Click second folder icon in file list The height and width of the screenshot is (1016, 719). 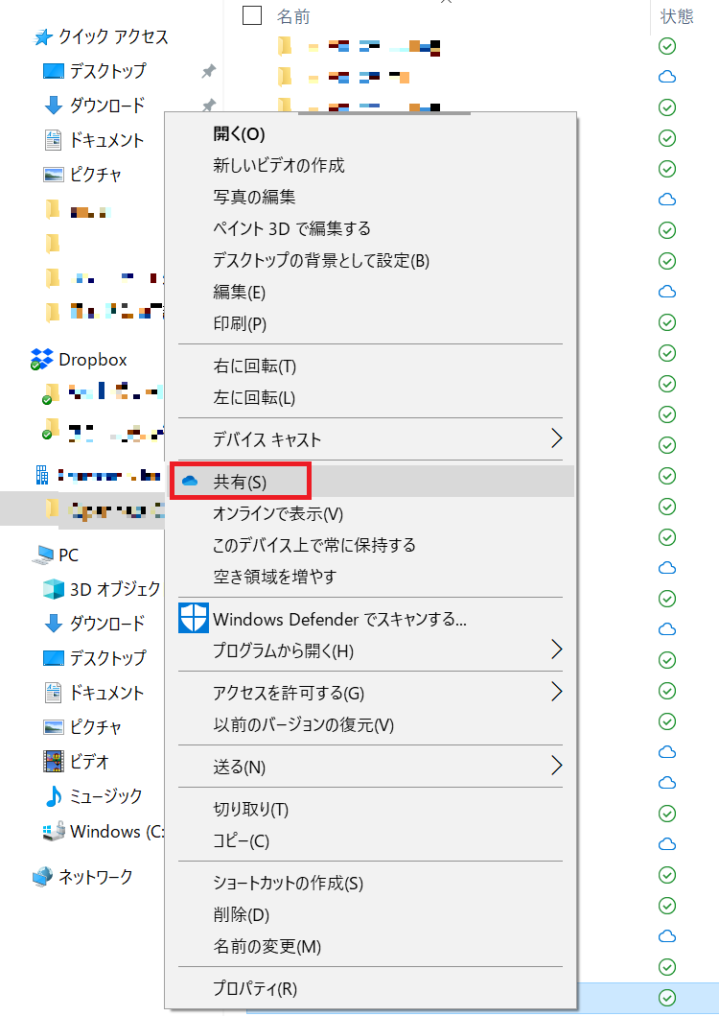pos(285,77)
